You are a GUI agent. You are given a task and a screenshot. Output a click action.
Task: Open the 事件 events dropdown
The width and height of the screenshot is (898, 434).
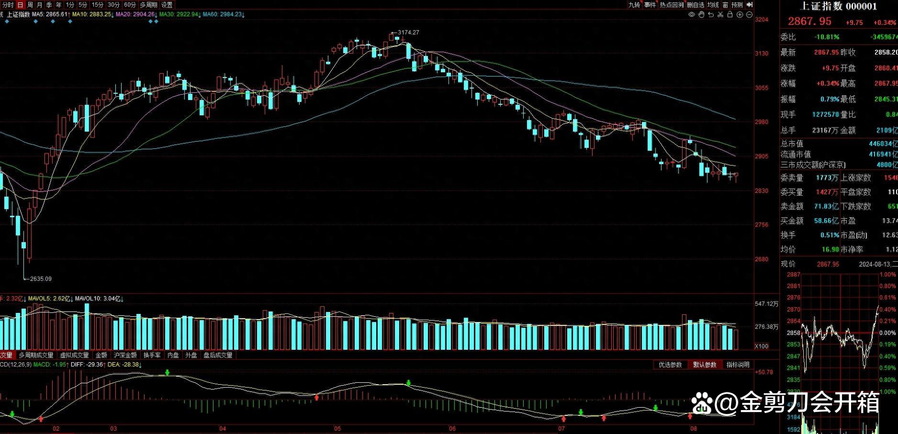point(650,5)
